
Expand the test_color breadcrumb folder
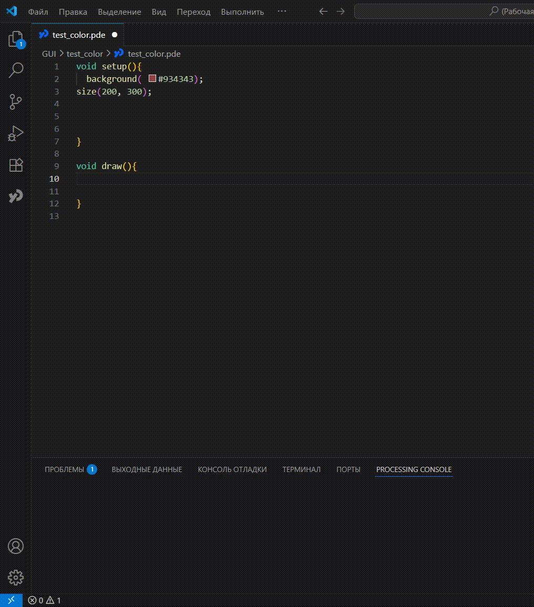point(85,54)
